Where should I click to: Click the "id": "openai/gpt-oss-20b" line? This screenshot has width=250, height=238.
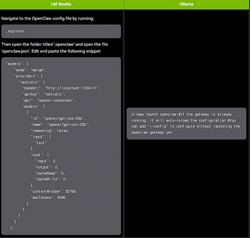pyautogui.click(x=58, y=118)
